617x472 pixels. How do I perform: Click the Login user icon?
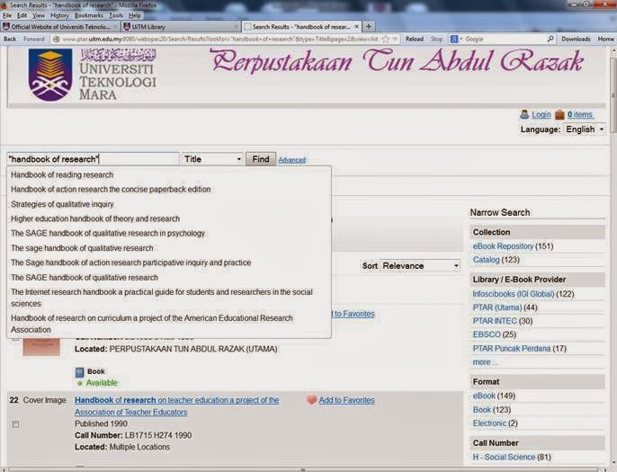(524, 114)
